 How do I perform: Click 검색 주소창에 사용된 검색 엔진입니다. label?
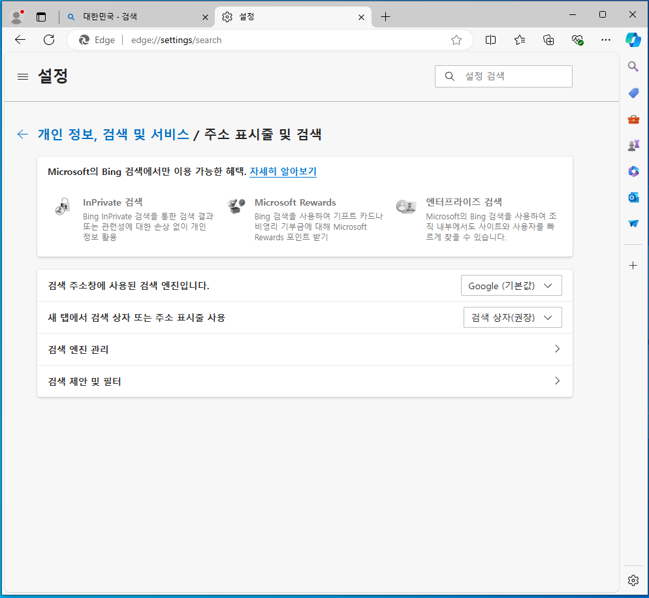coord(129,285)
